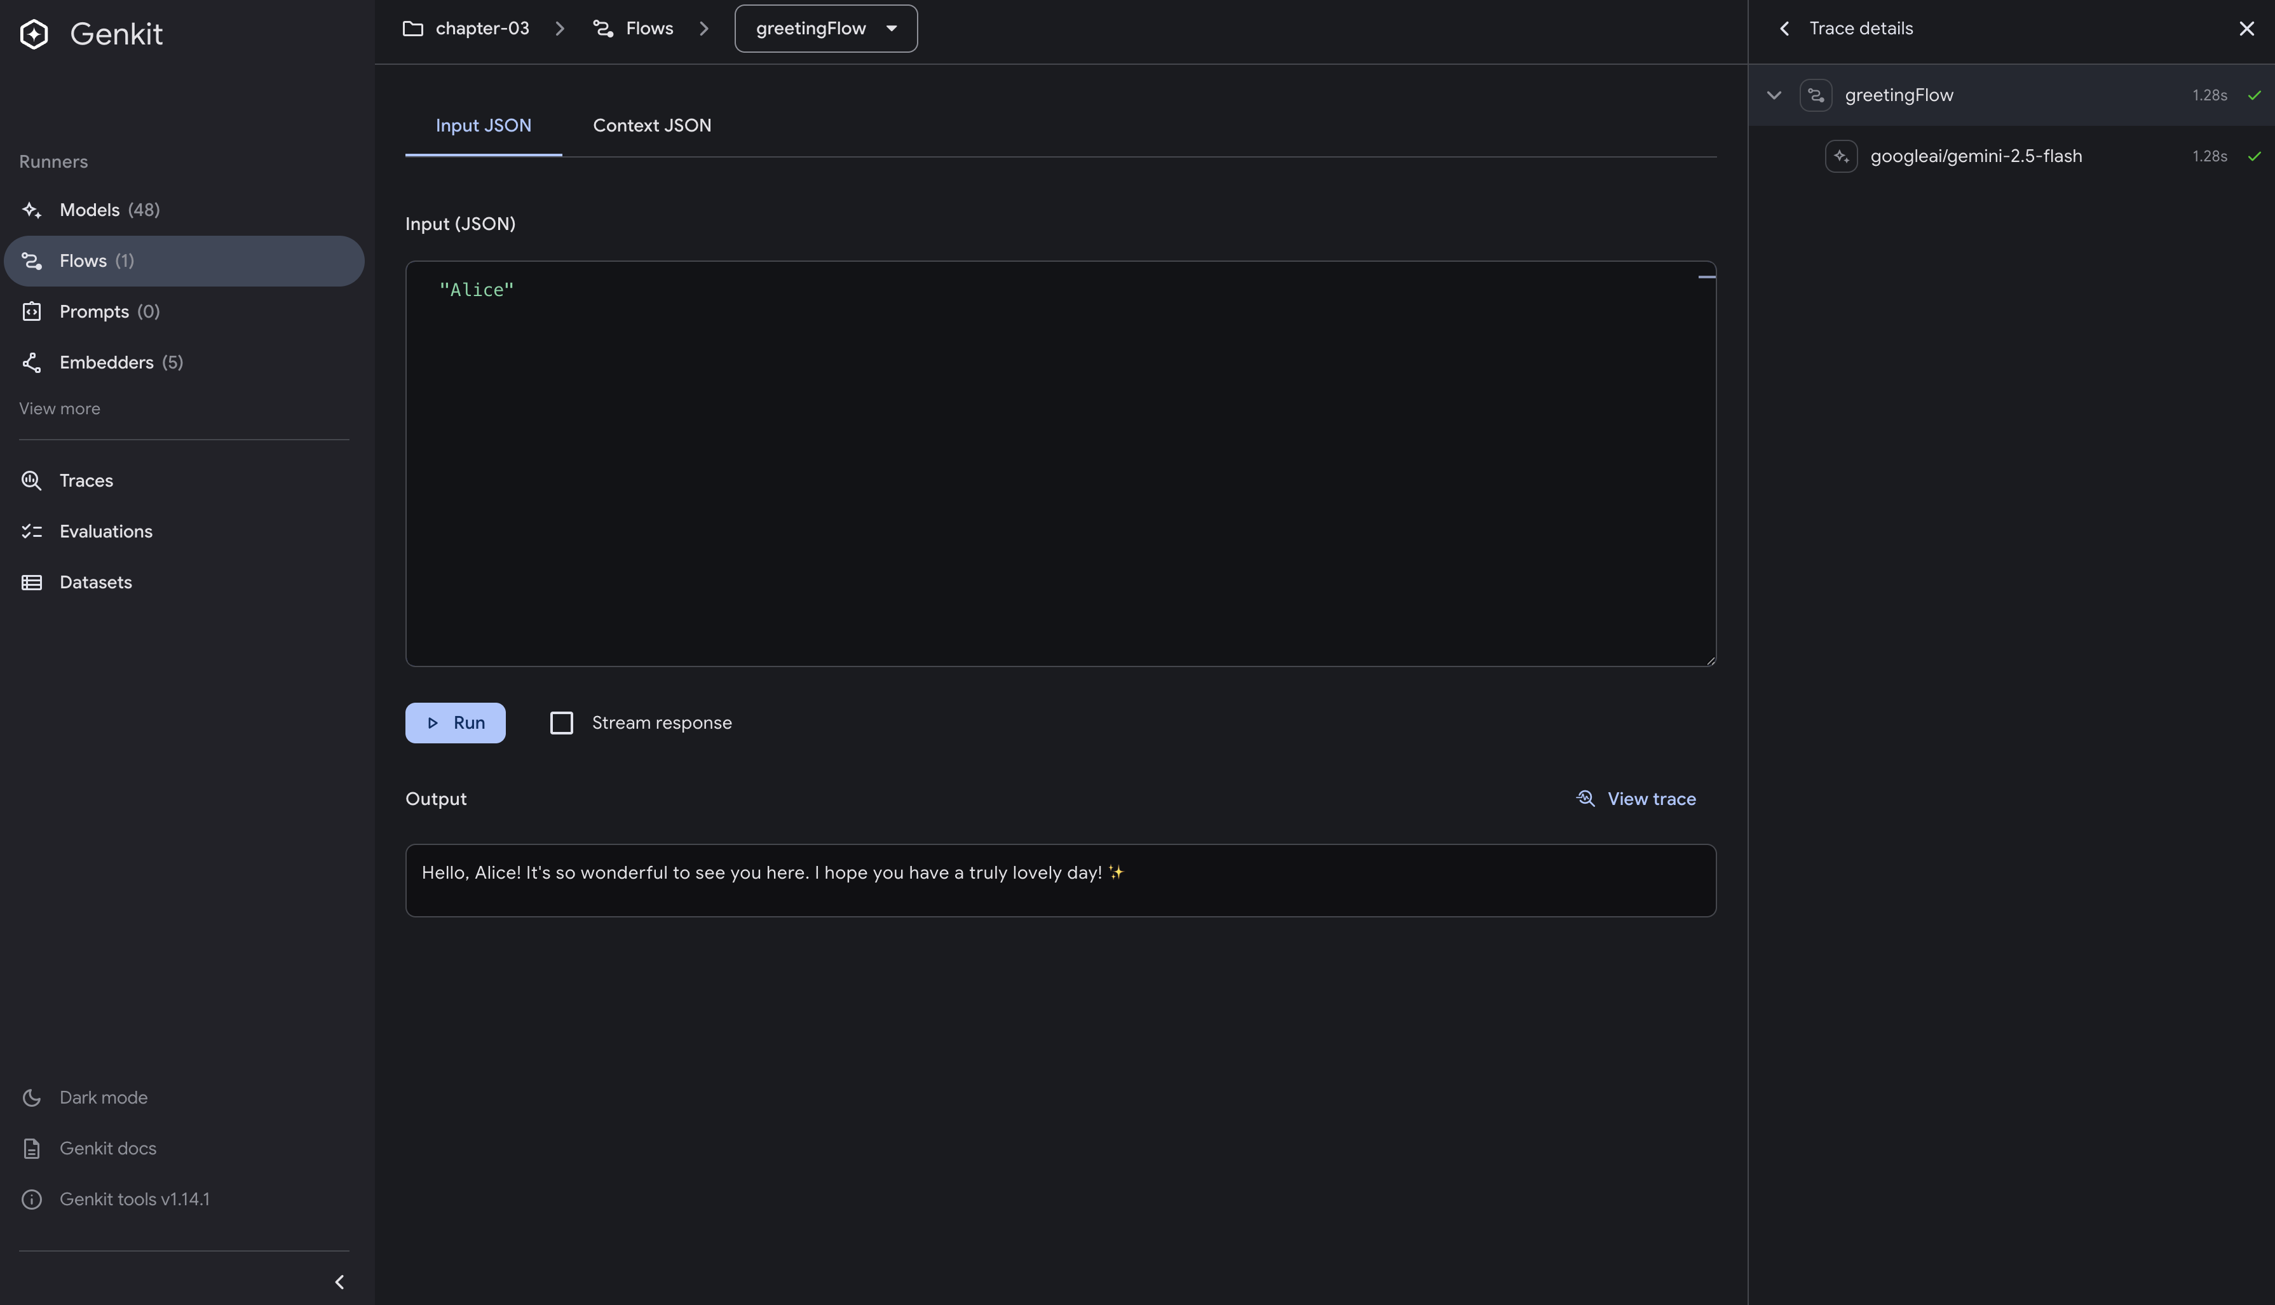This screenshot has height=1305, width=2275.
Task: Click the Input editor minimap marker
Action: coord(1707,278)
